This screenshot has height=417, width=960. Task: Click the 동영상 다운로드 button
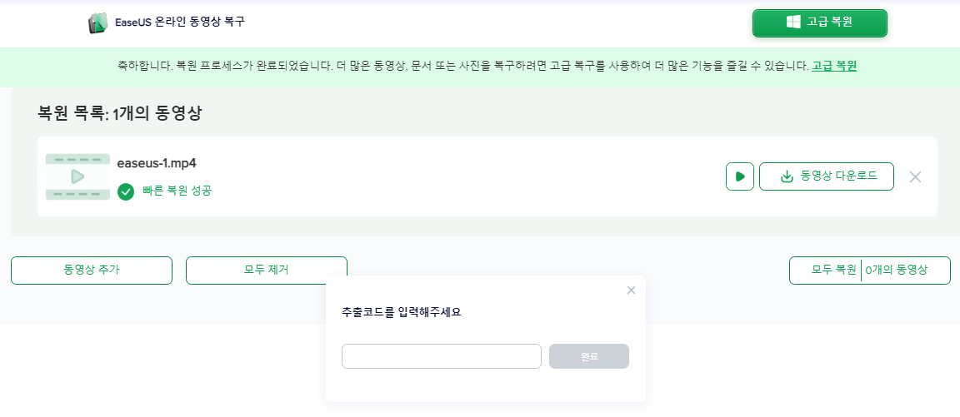pos(827,176)
